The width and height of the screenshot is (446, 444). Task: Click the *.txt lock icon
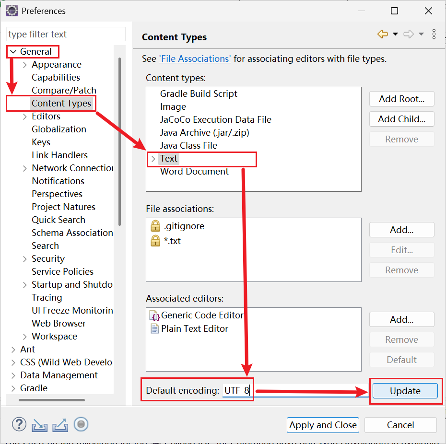[x=155, y=241]
